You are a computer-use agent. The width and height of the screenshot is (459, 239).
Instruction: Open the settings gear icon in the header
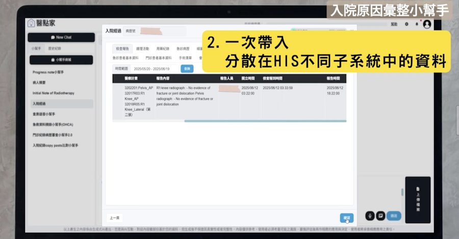[406, 24]
